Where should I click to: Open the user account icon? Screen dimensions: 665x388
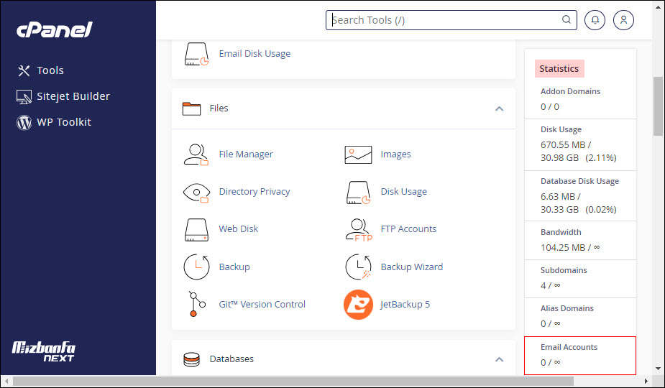coord(623,20)
